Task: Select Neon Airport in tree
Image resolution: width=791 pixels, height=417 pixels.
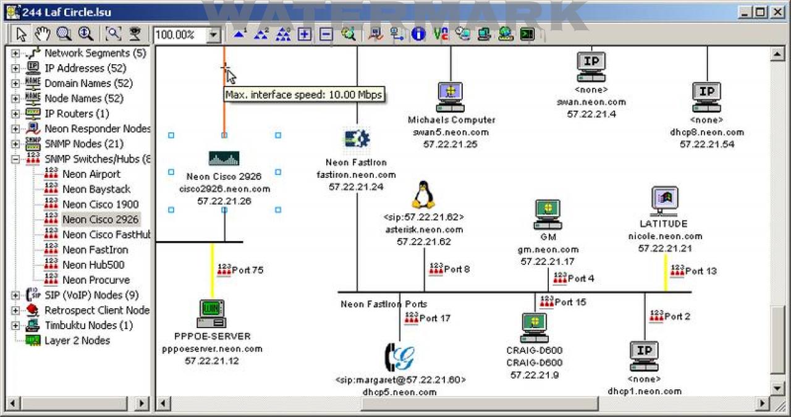Action: [x=91, y=174]
